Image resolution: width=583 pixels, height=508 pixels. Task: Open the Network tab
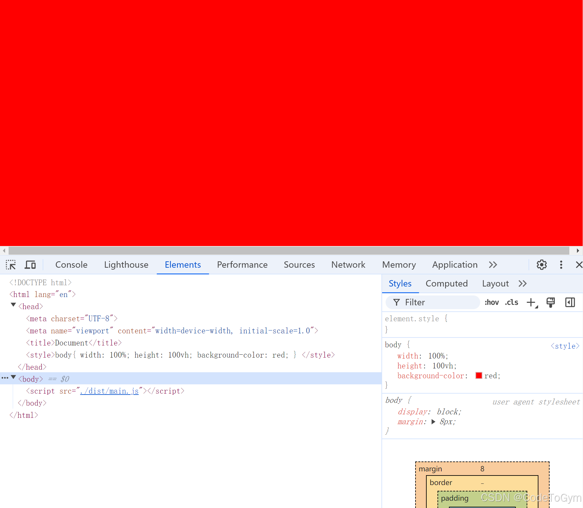[348, 265]
